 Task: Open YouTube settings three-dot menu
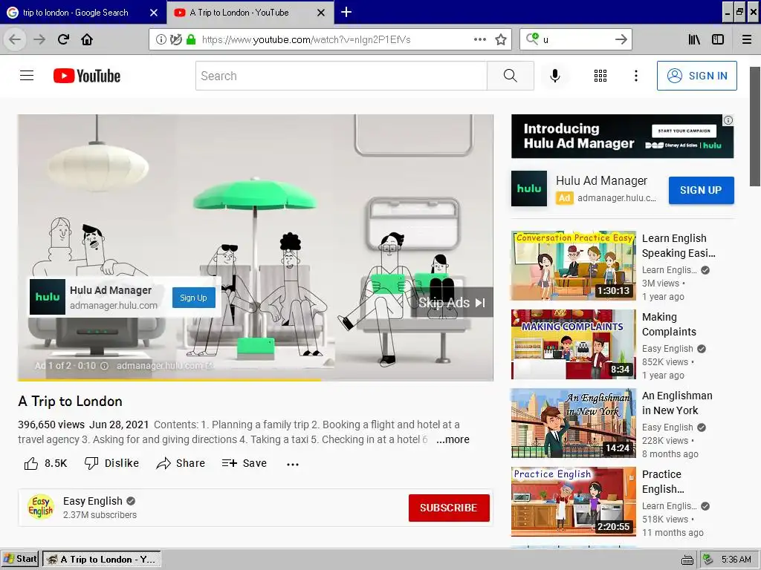(x=636, y=76)
